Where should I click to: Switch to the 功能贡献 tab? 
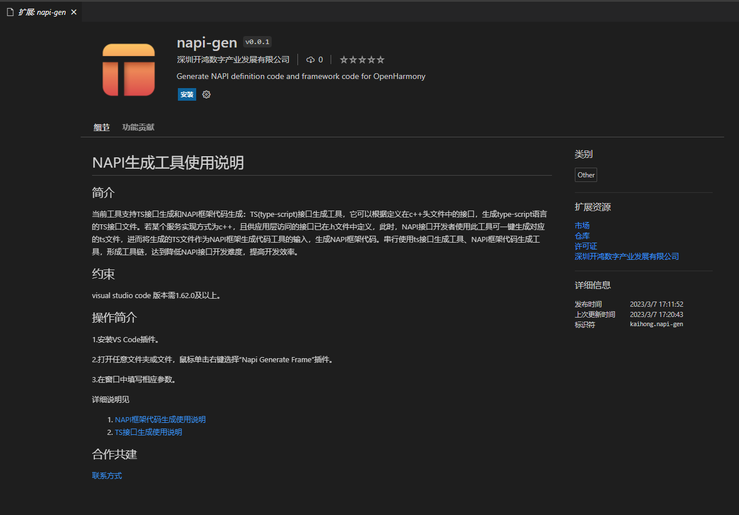(138, 127)
